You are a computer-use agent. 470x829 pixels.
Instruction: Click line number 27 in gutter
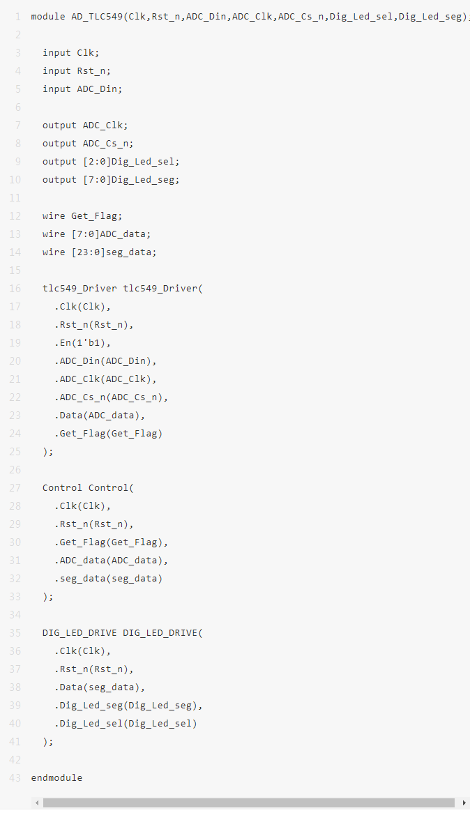tap(15, 487)
